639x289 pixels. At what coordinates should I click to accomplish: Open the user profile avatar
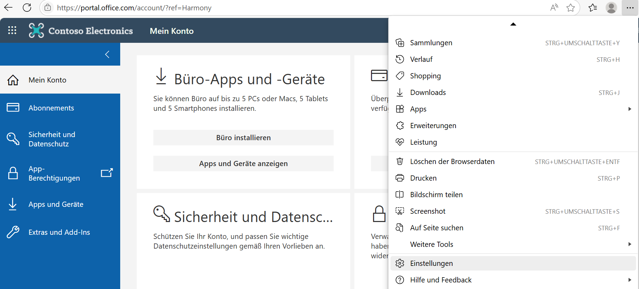coord(611,8)
